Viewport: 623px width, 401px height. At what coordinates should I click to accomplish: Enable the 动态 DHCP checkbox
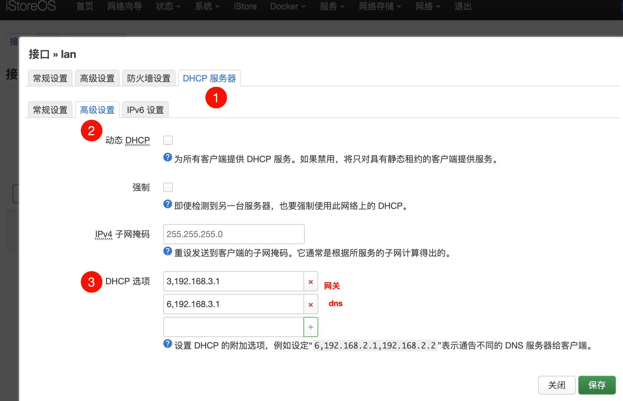coord(168,140)
